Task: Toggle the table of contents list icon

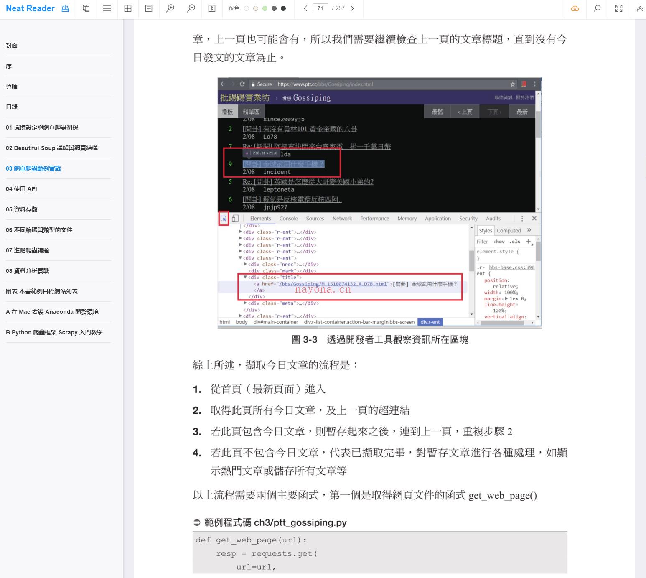Action: (x=107, y=8)
